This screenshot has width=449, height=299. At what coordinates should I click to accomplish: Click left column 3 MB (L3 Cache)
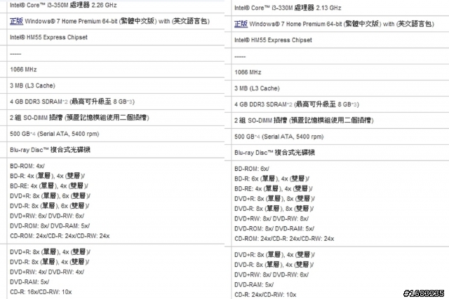(33, 85)
